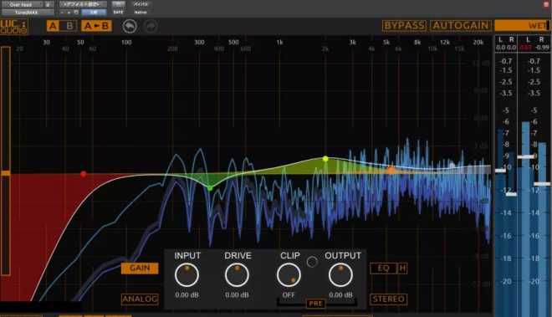Select the red high-pass filter node
Viewport: 552px width, 317px height.
pyautogui.click(x=83, y=174)
